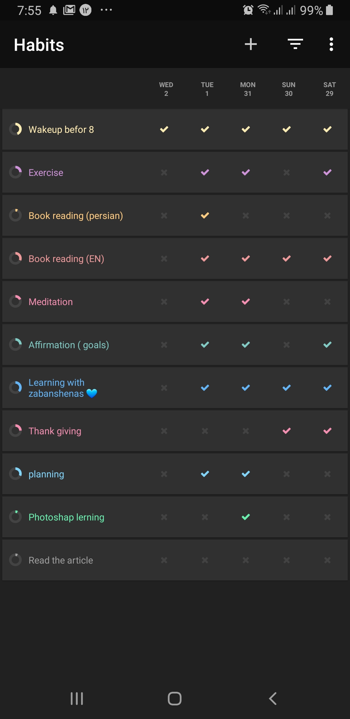Add a new habit with plus icon
Screen dimensions: 350x719
[251, 44]
